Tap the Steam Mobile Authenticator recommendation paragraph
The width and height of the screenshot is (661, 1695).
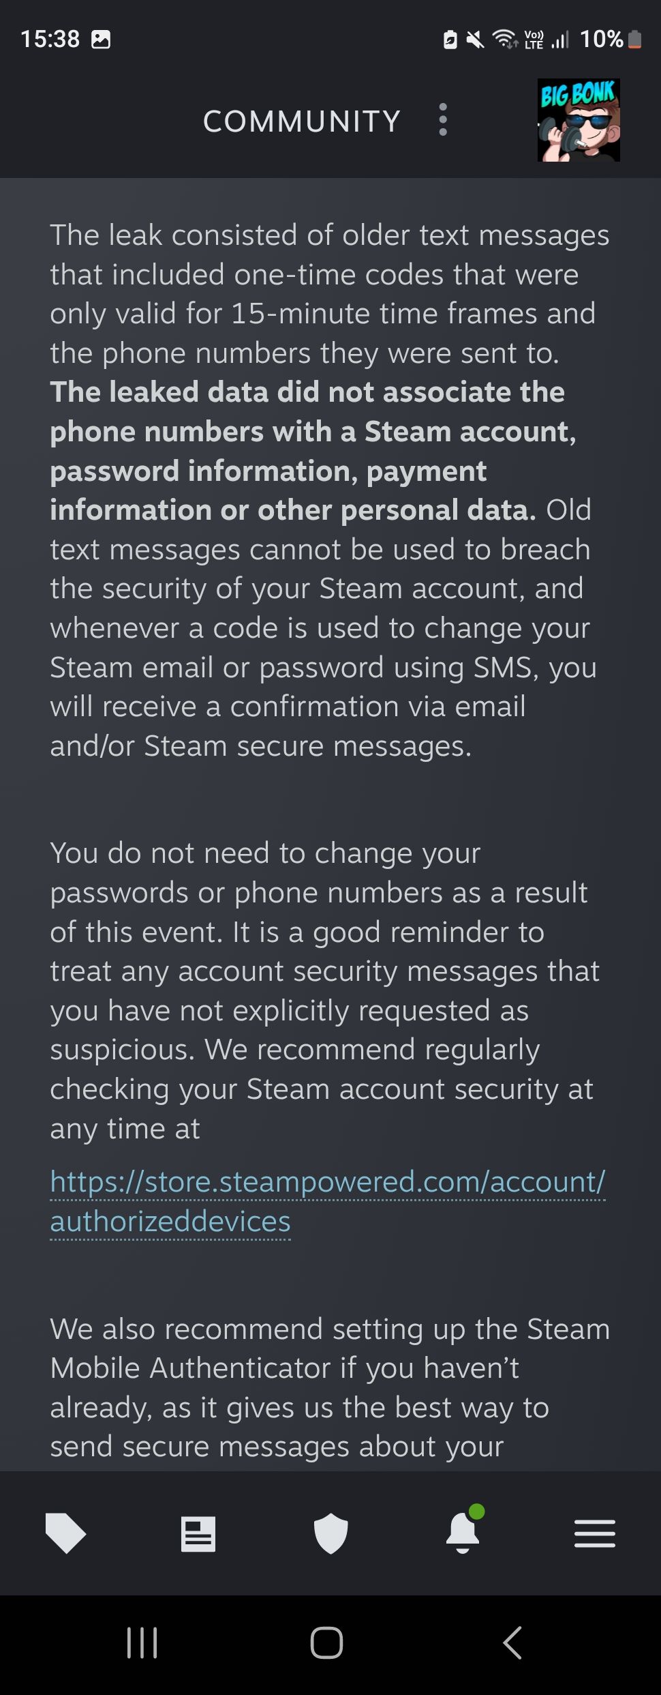(327, 1387)
